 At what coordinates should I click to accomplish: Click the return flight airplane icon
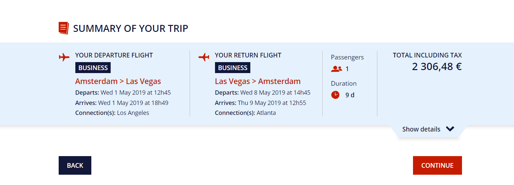coord(204,57)
